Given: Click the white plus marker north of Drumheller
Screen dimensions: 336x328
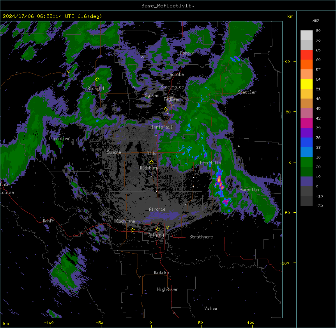Looking at the screenshot, I should tap(239, 146).
